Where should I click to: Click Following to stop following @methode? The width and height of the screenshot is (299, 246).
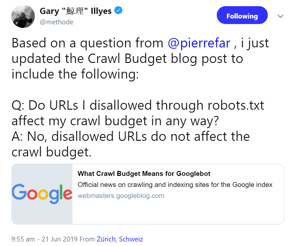pyautogui.click(x=242, y=15)
